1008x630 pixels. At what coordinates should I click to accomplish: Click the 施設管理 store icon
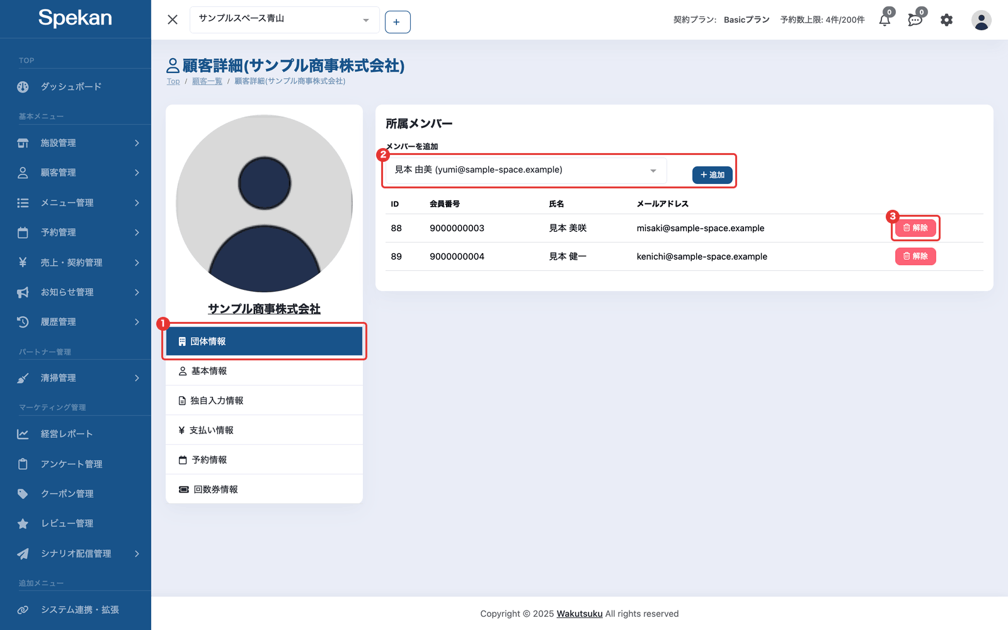point(23,143)
